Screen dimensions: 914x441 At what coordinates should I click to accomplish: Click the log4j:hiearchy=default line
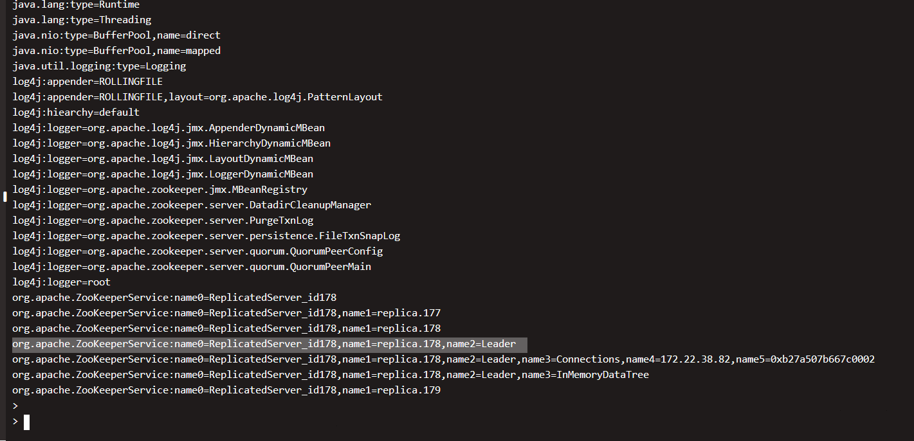(76, 113)
